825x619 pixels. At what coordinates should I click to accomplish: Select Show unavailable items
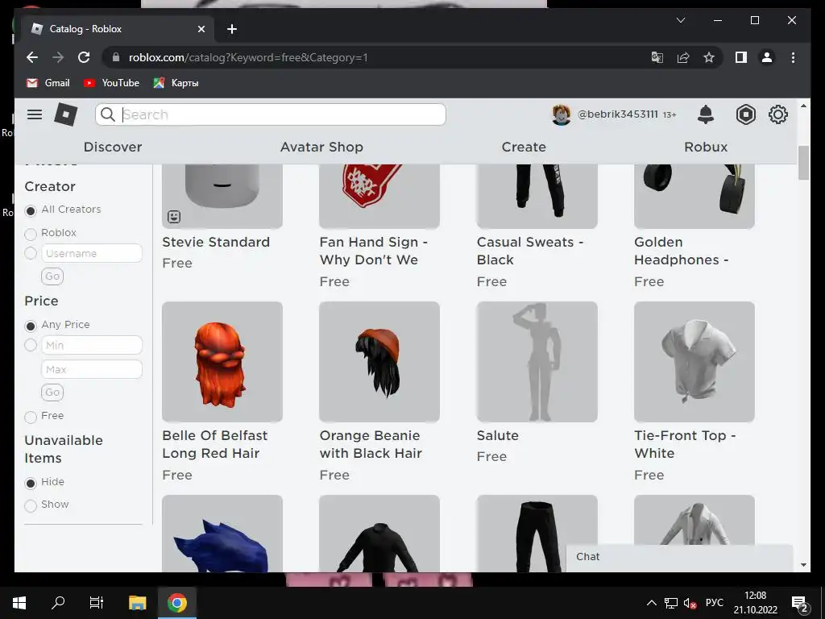[31, 505]
